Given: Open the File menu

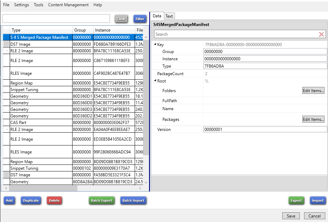Looking at the screenshot, I should point(6,5).
